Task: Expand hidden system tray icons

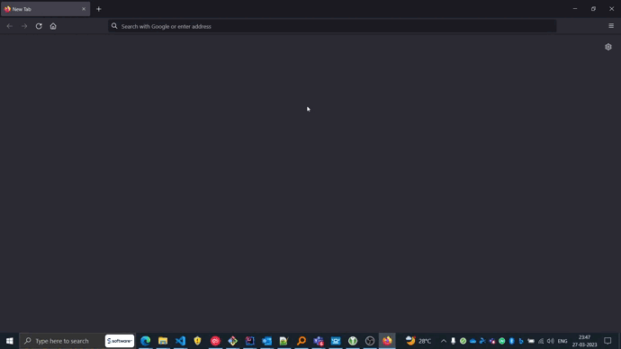Action: point(444,341)
